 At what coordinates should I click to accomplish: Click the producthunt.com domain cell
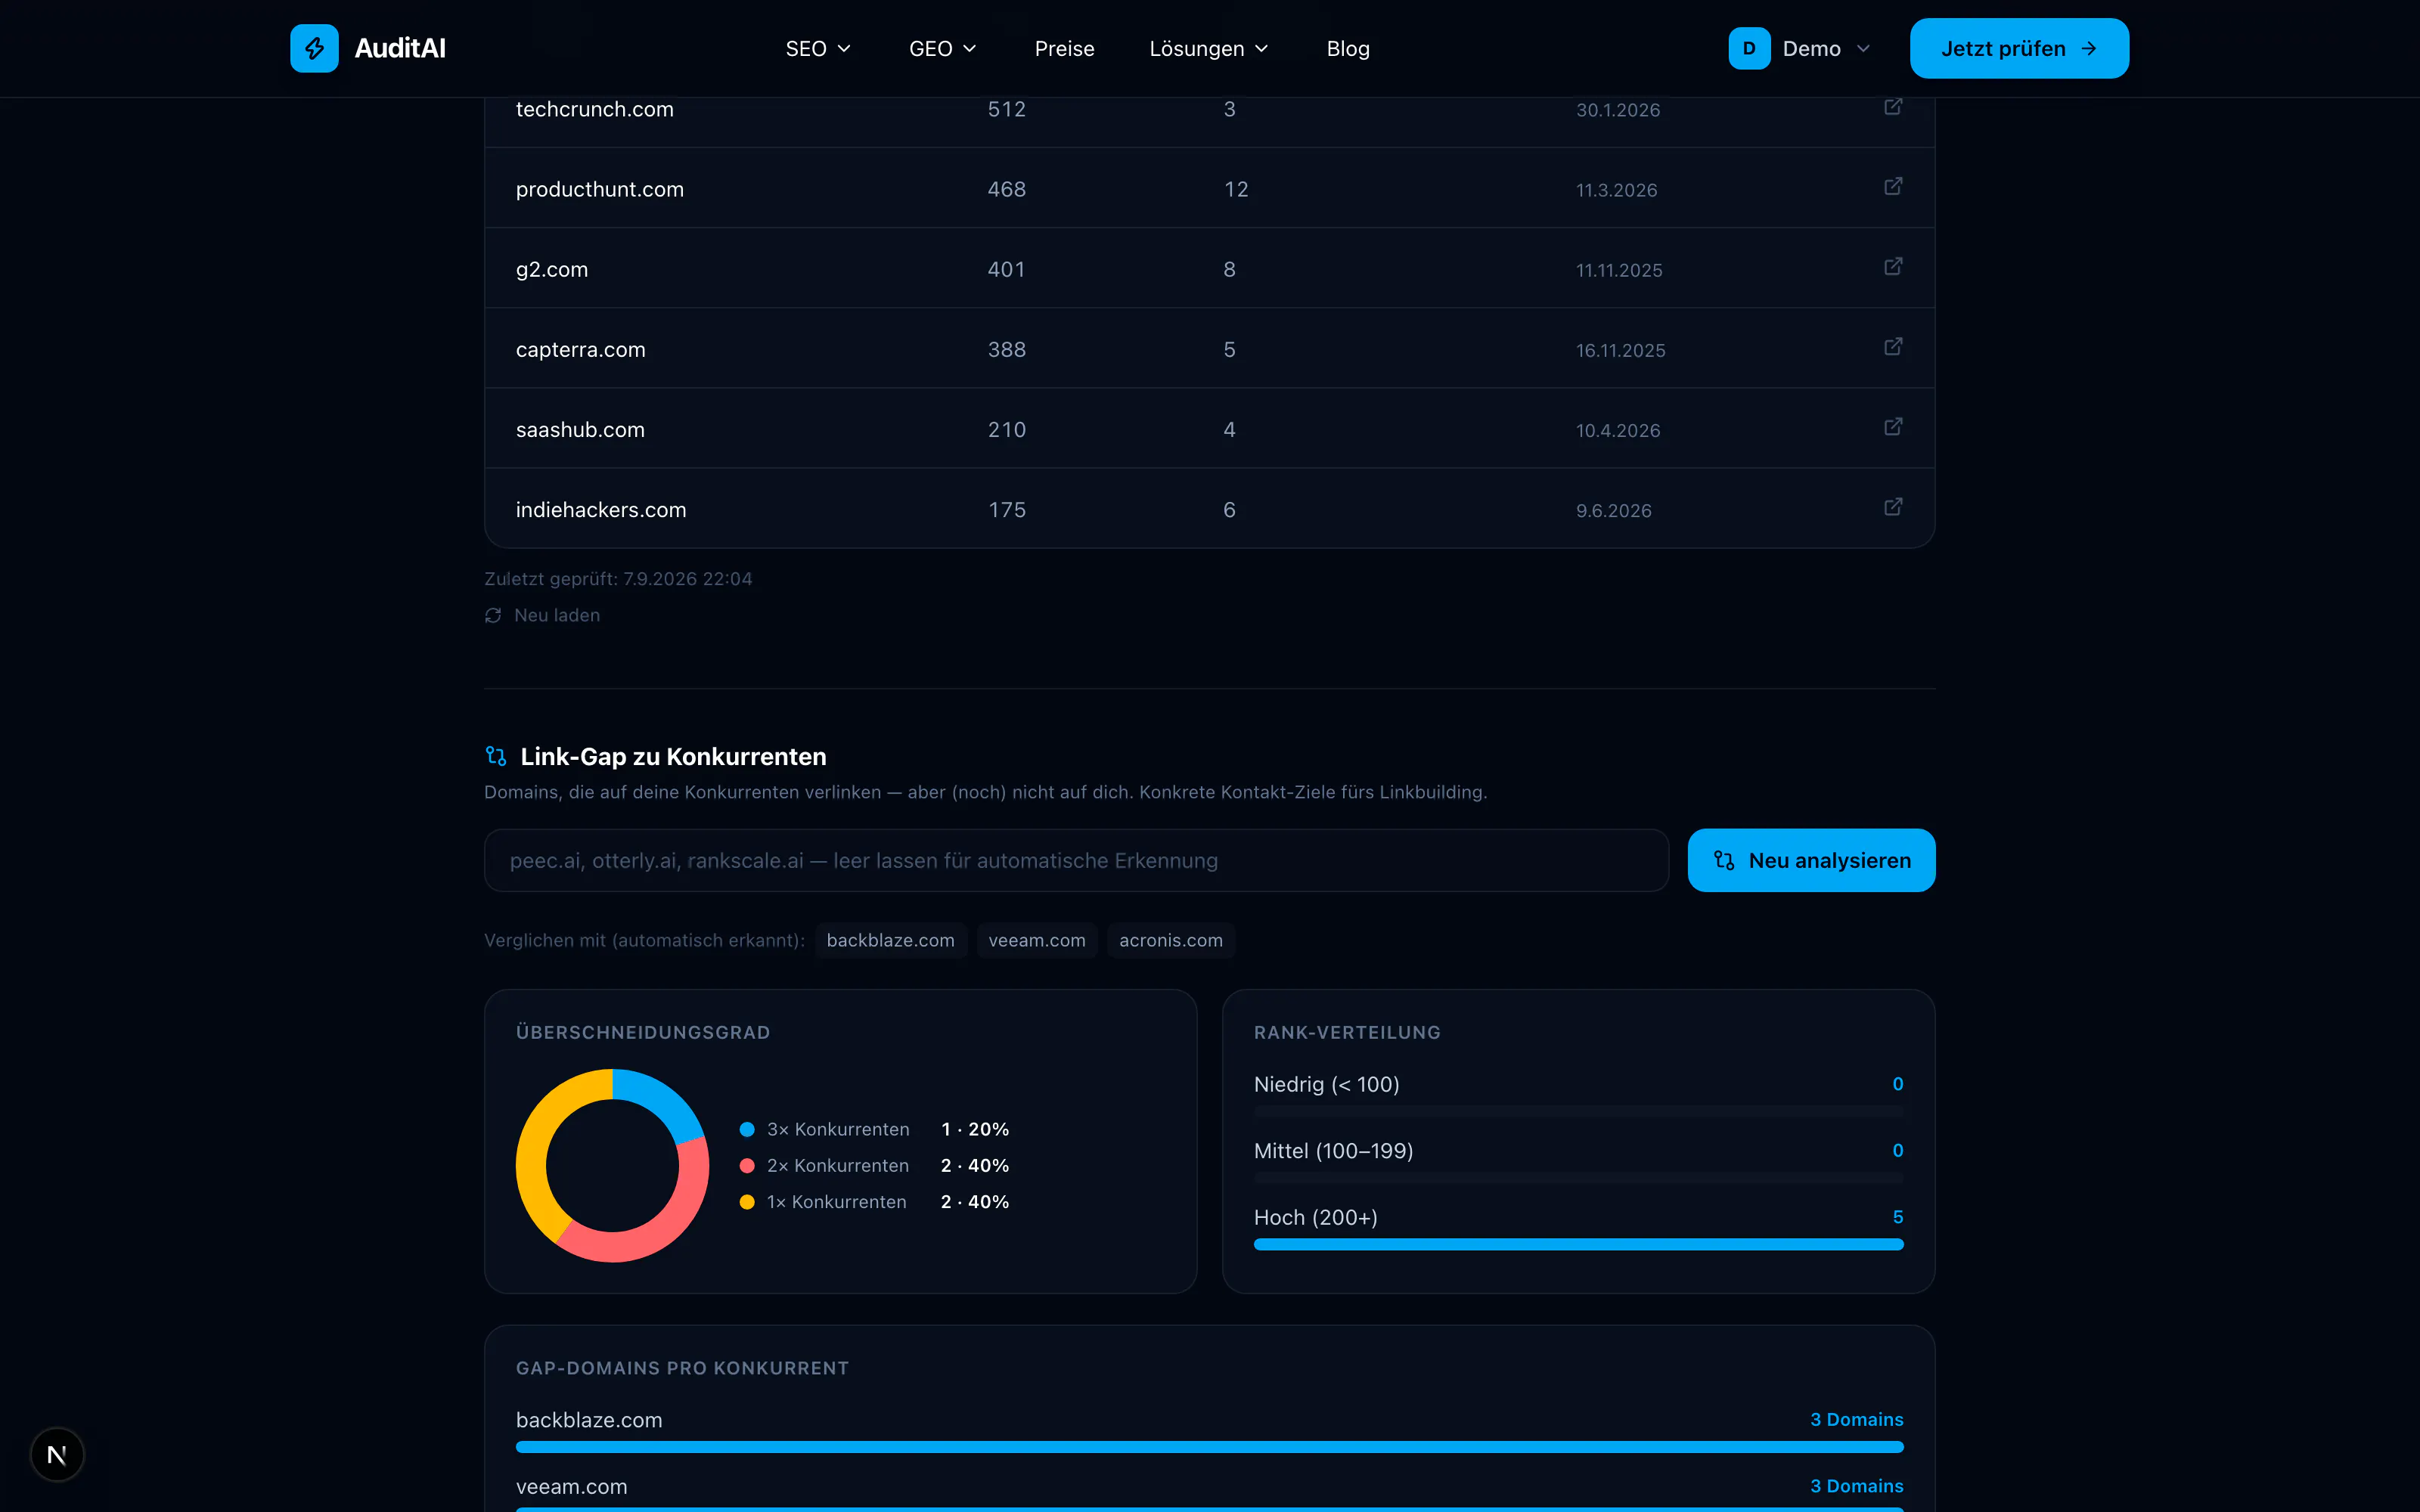click(600, 189)
